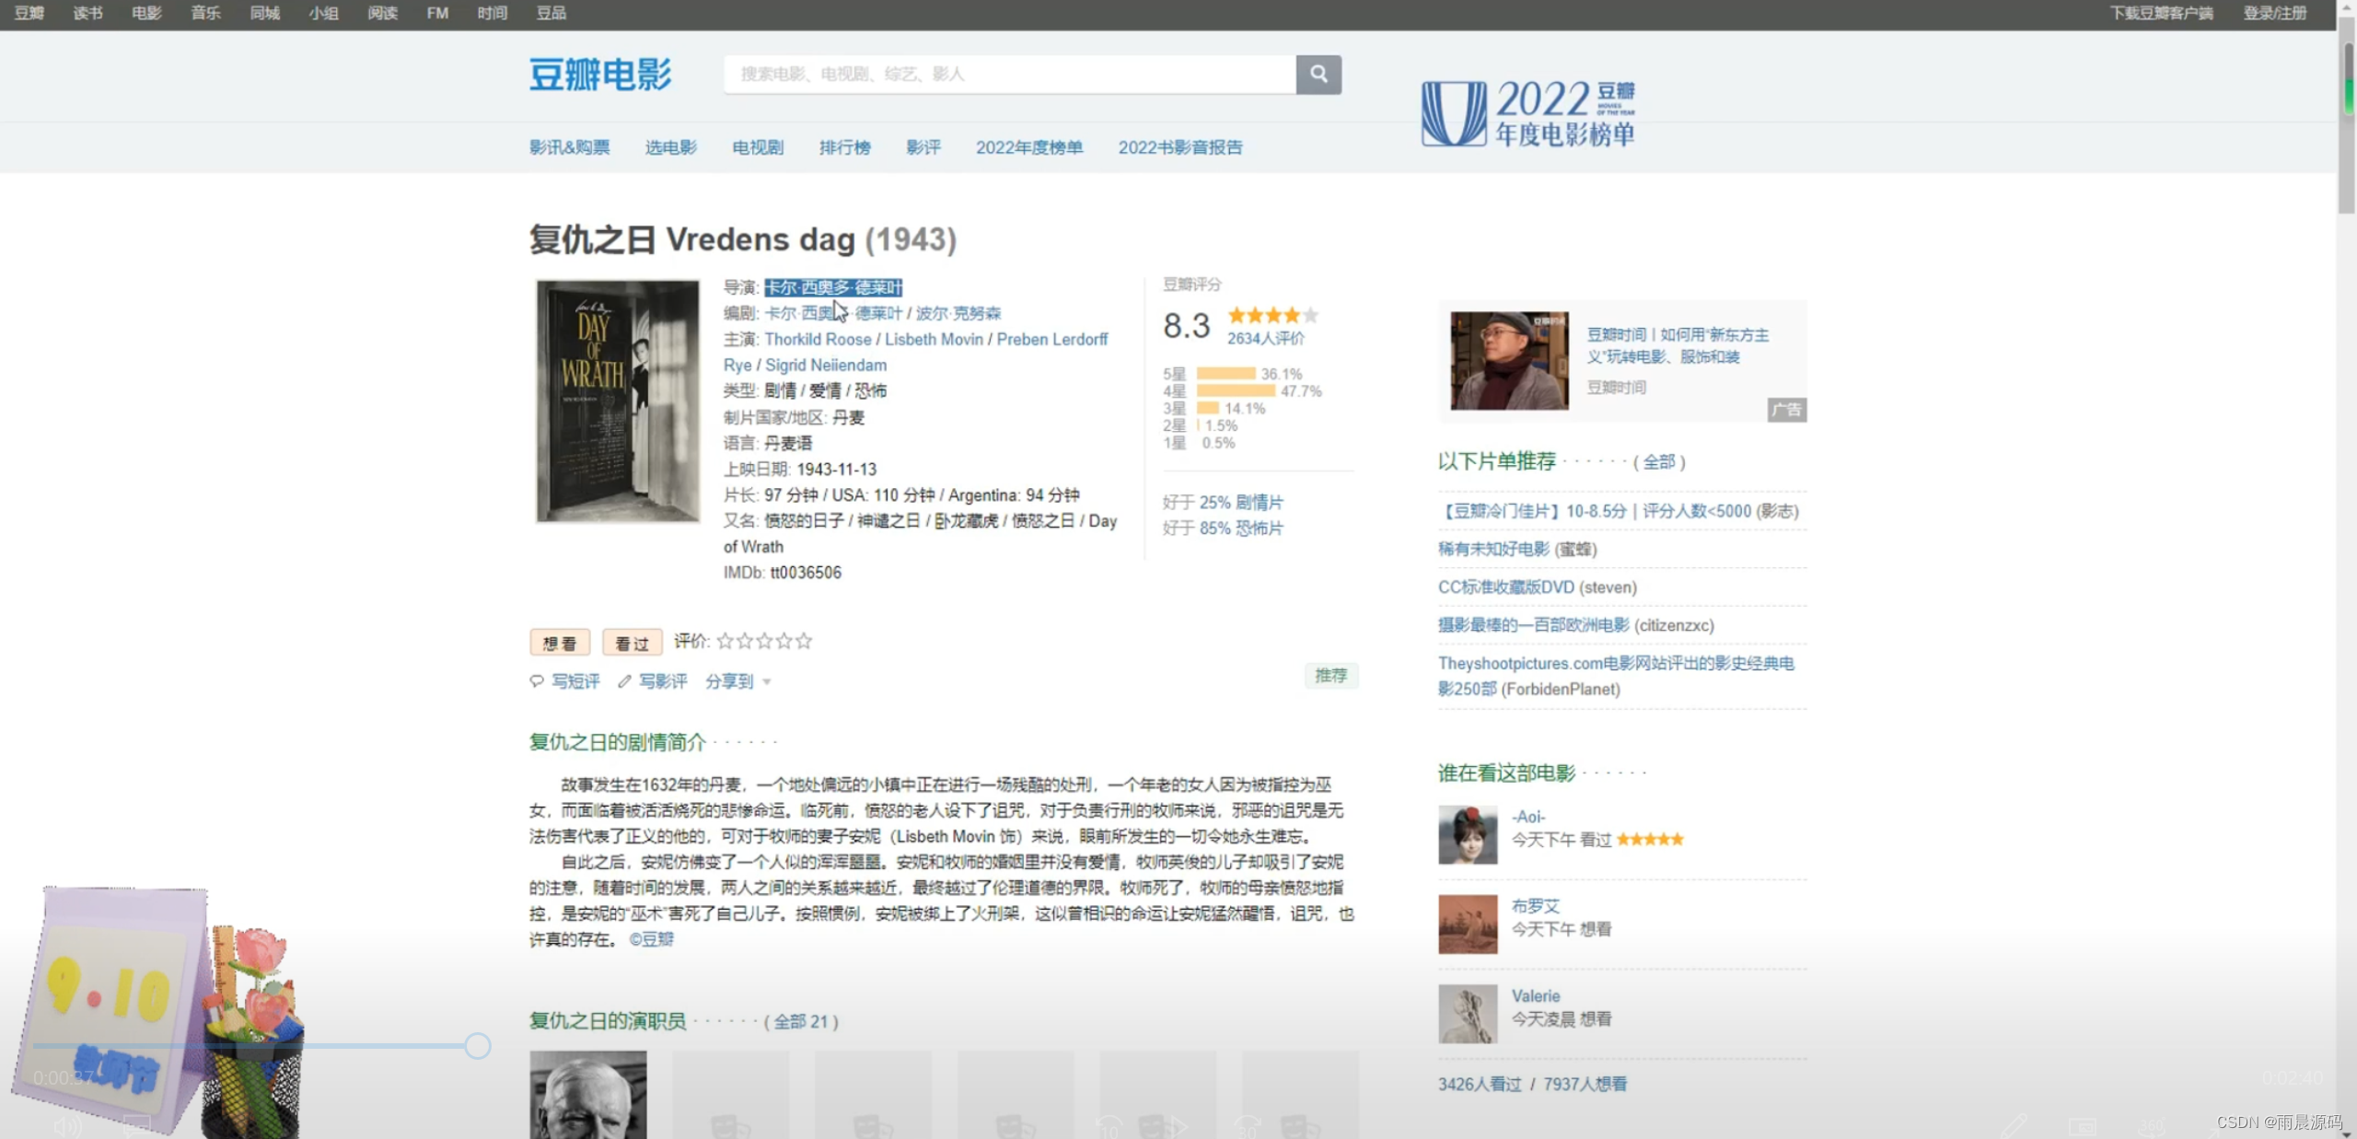The height and width of the screenshot is (1139, 2357).
Task: Open the 7937人想看 link
Action: click(1585, 1084)
